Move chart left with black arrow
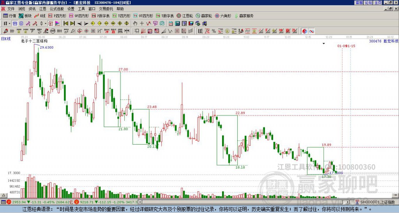Image resolution: width=399 pixels, height=213 pixels. tap(79, 23)
